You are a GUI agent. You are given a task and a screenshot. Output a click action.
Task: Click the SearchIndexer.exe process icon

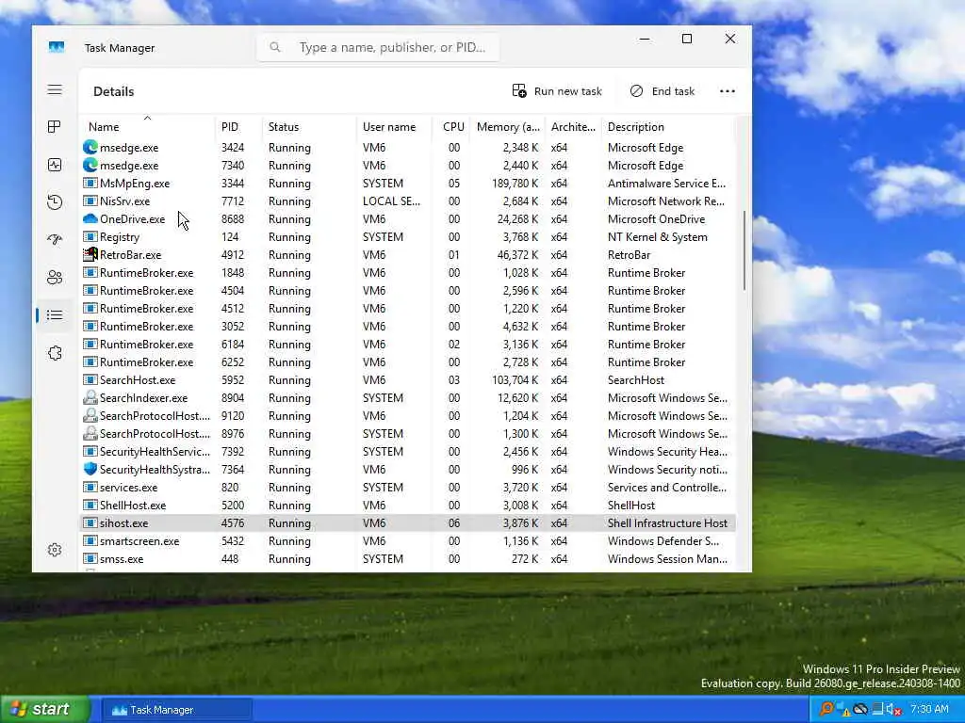coord(90,398)
